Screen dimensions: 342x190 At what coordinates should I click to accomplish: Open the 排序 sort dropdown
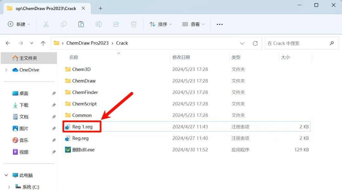[161, 24]
